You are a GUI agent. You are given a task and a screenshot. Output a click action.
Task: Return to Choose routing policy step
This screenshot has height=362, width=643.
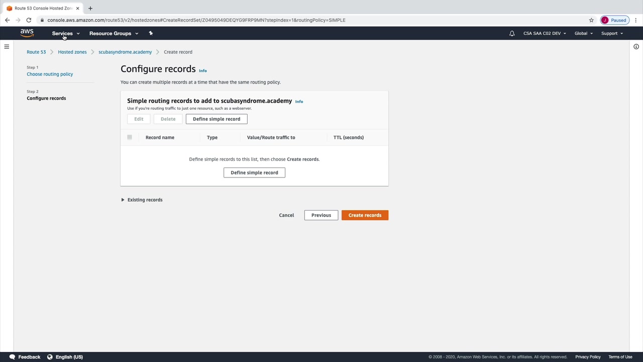pos(50,74)
